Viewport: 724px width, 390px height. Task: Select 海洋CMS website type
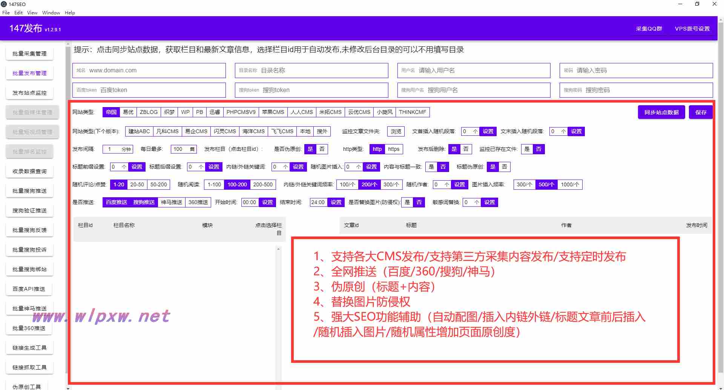pyautogui.click(x=253, y=131)
